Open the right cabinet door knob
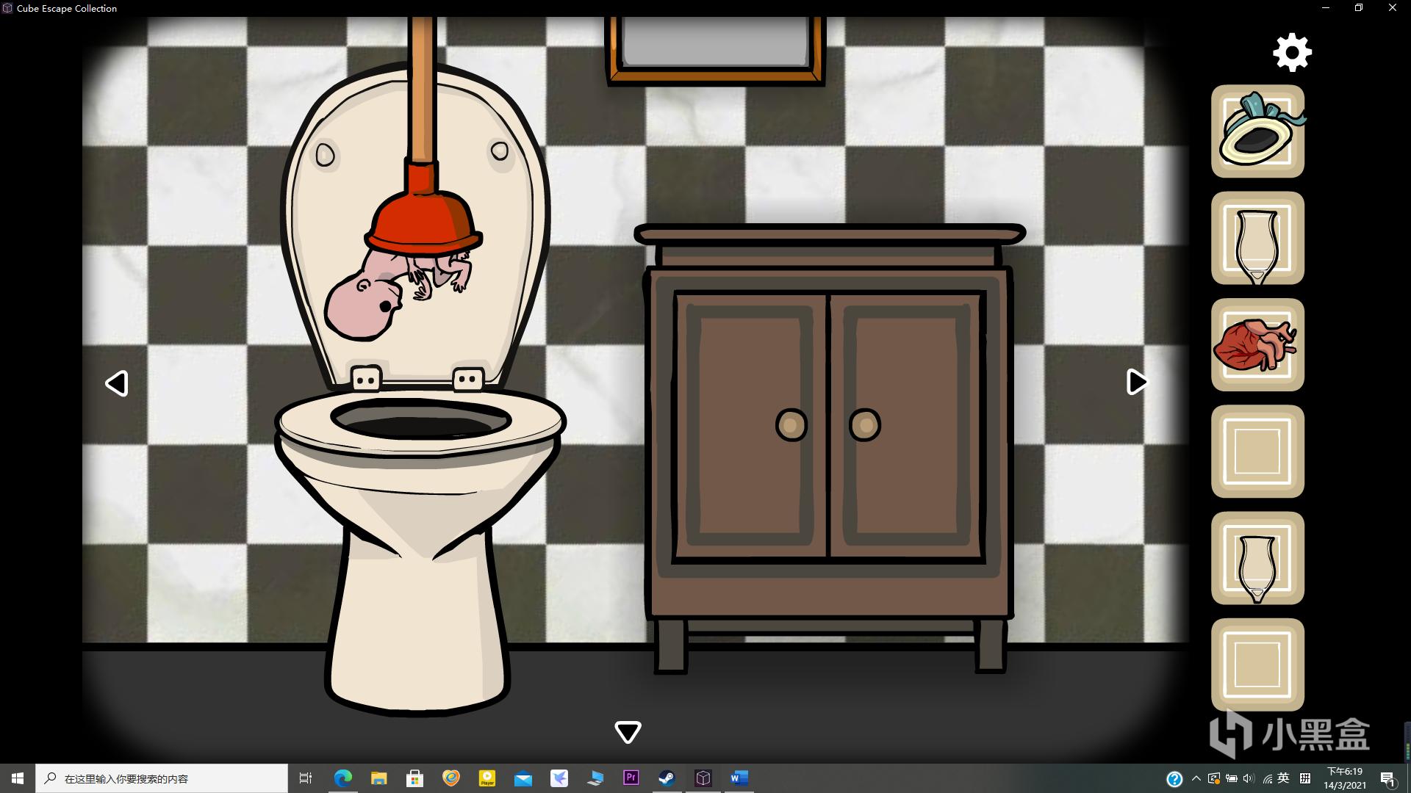Screen dimensions: 1411x793 coord(865,424)
